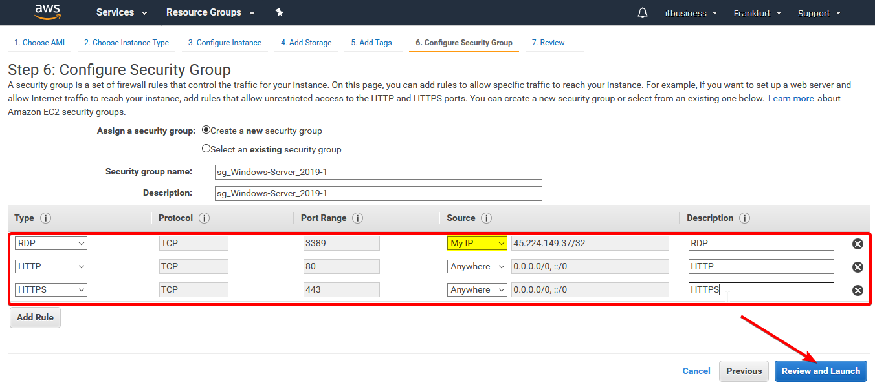Click info icon next to Type header

(x=46, y=218)
